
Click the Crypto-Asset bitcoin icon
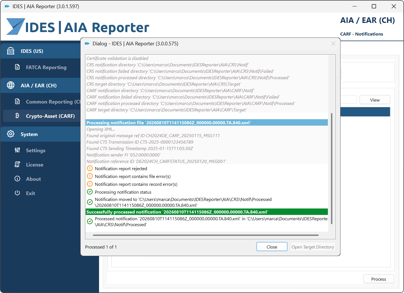coord(17,116)
